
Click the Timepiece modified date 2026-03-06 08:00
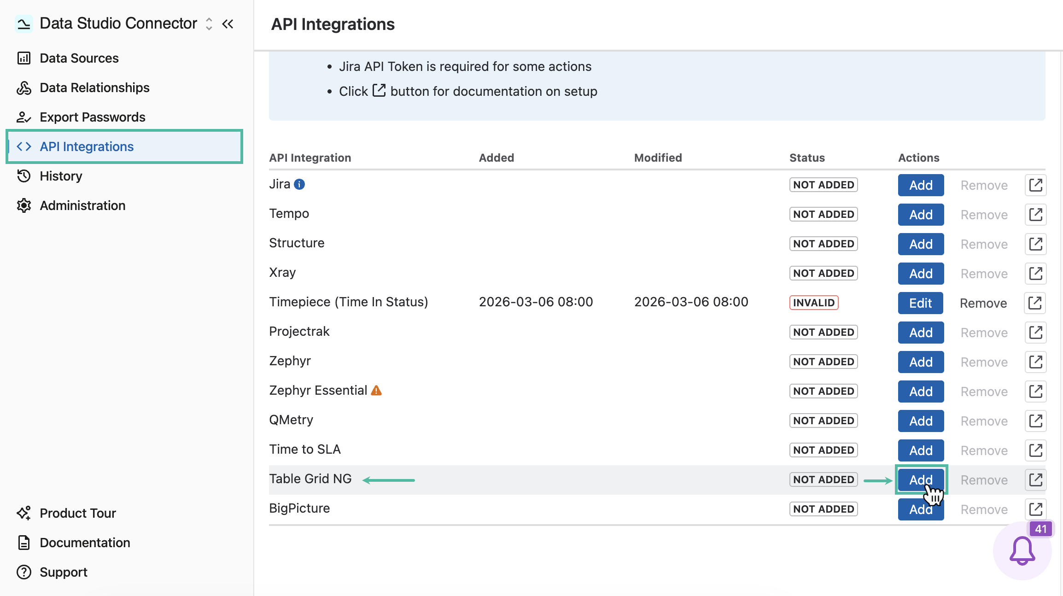[691, 302]
